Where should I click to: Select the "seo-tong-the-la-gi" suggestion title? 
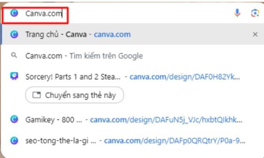(60, 140)
